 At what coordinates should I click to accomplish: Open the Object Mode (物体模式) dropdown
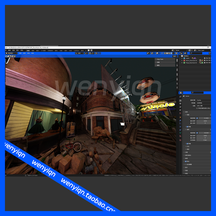11,53
